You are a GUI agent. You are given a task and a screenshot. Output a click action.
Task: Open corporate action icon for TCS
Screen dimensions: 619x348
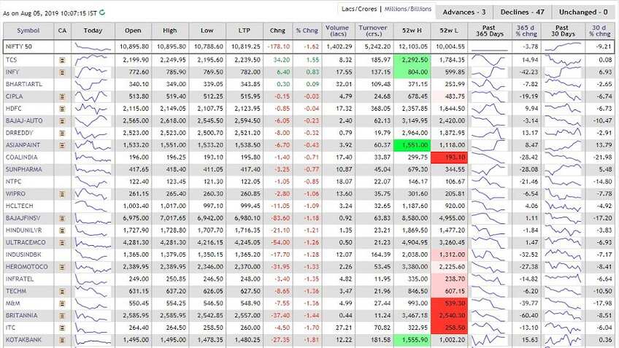[x=62, y=61]
